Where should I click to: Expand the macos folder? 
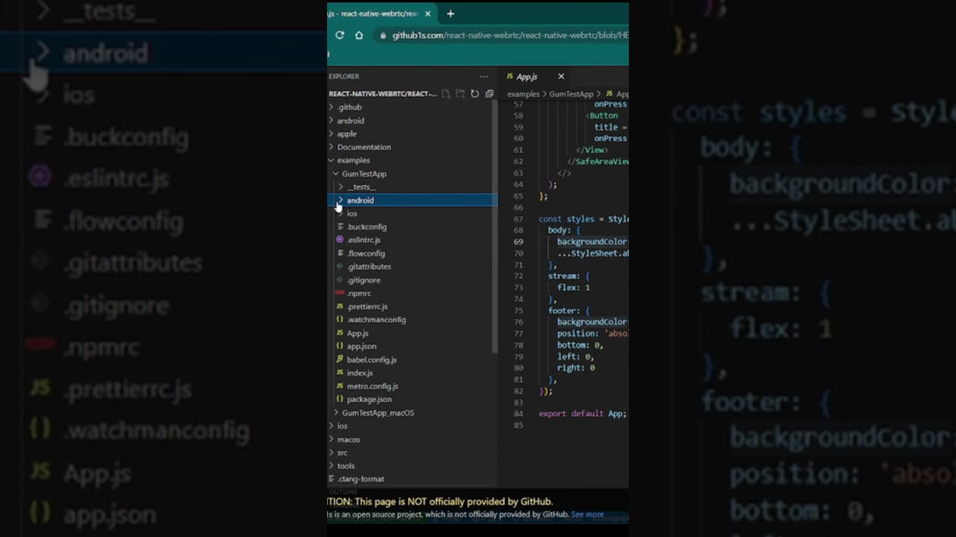[412, 439]
